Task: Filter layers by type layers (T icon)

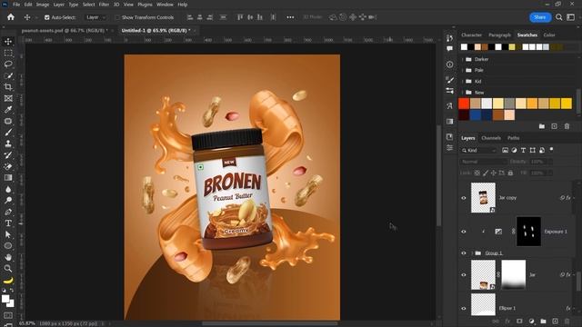Action: (x=524, y=150)
